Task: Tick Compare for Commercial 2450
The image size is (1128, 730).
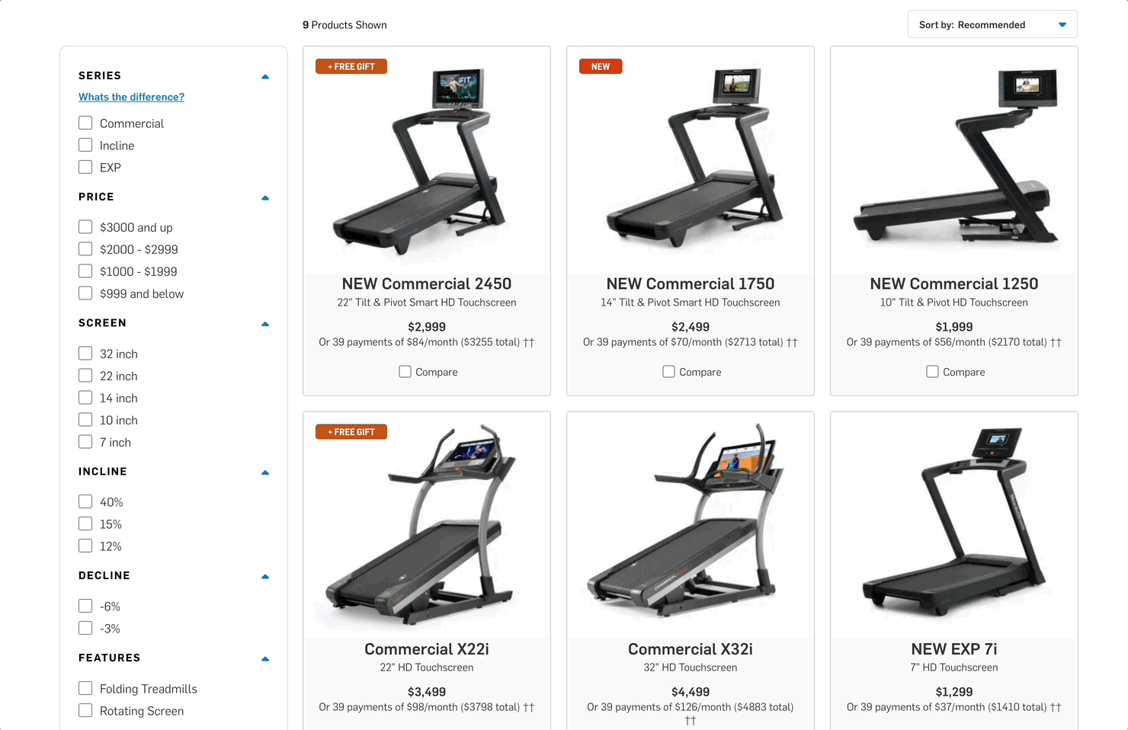Action: click(405, 371)
